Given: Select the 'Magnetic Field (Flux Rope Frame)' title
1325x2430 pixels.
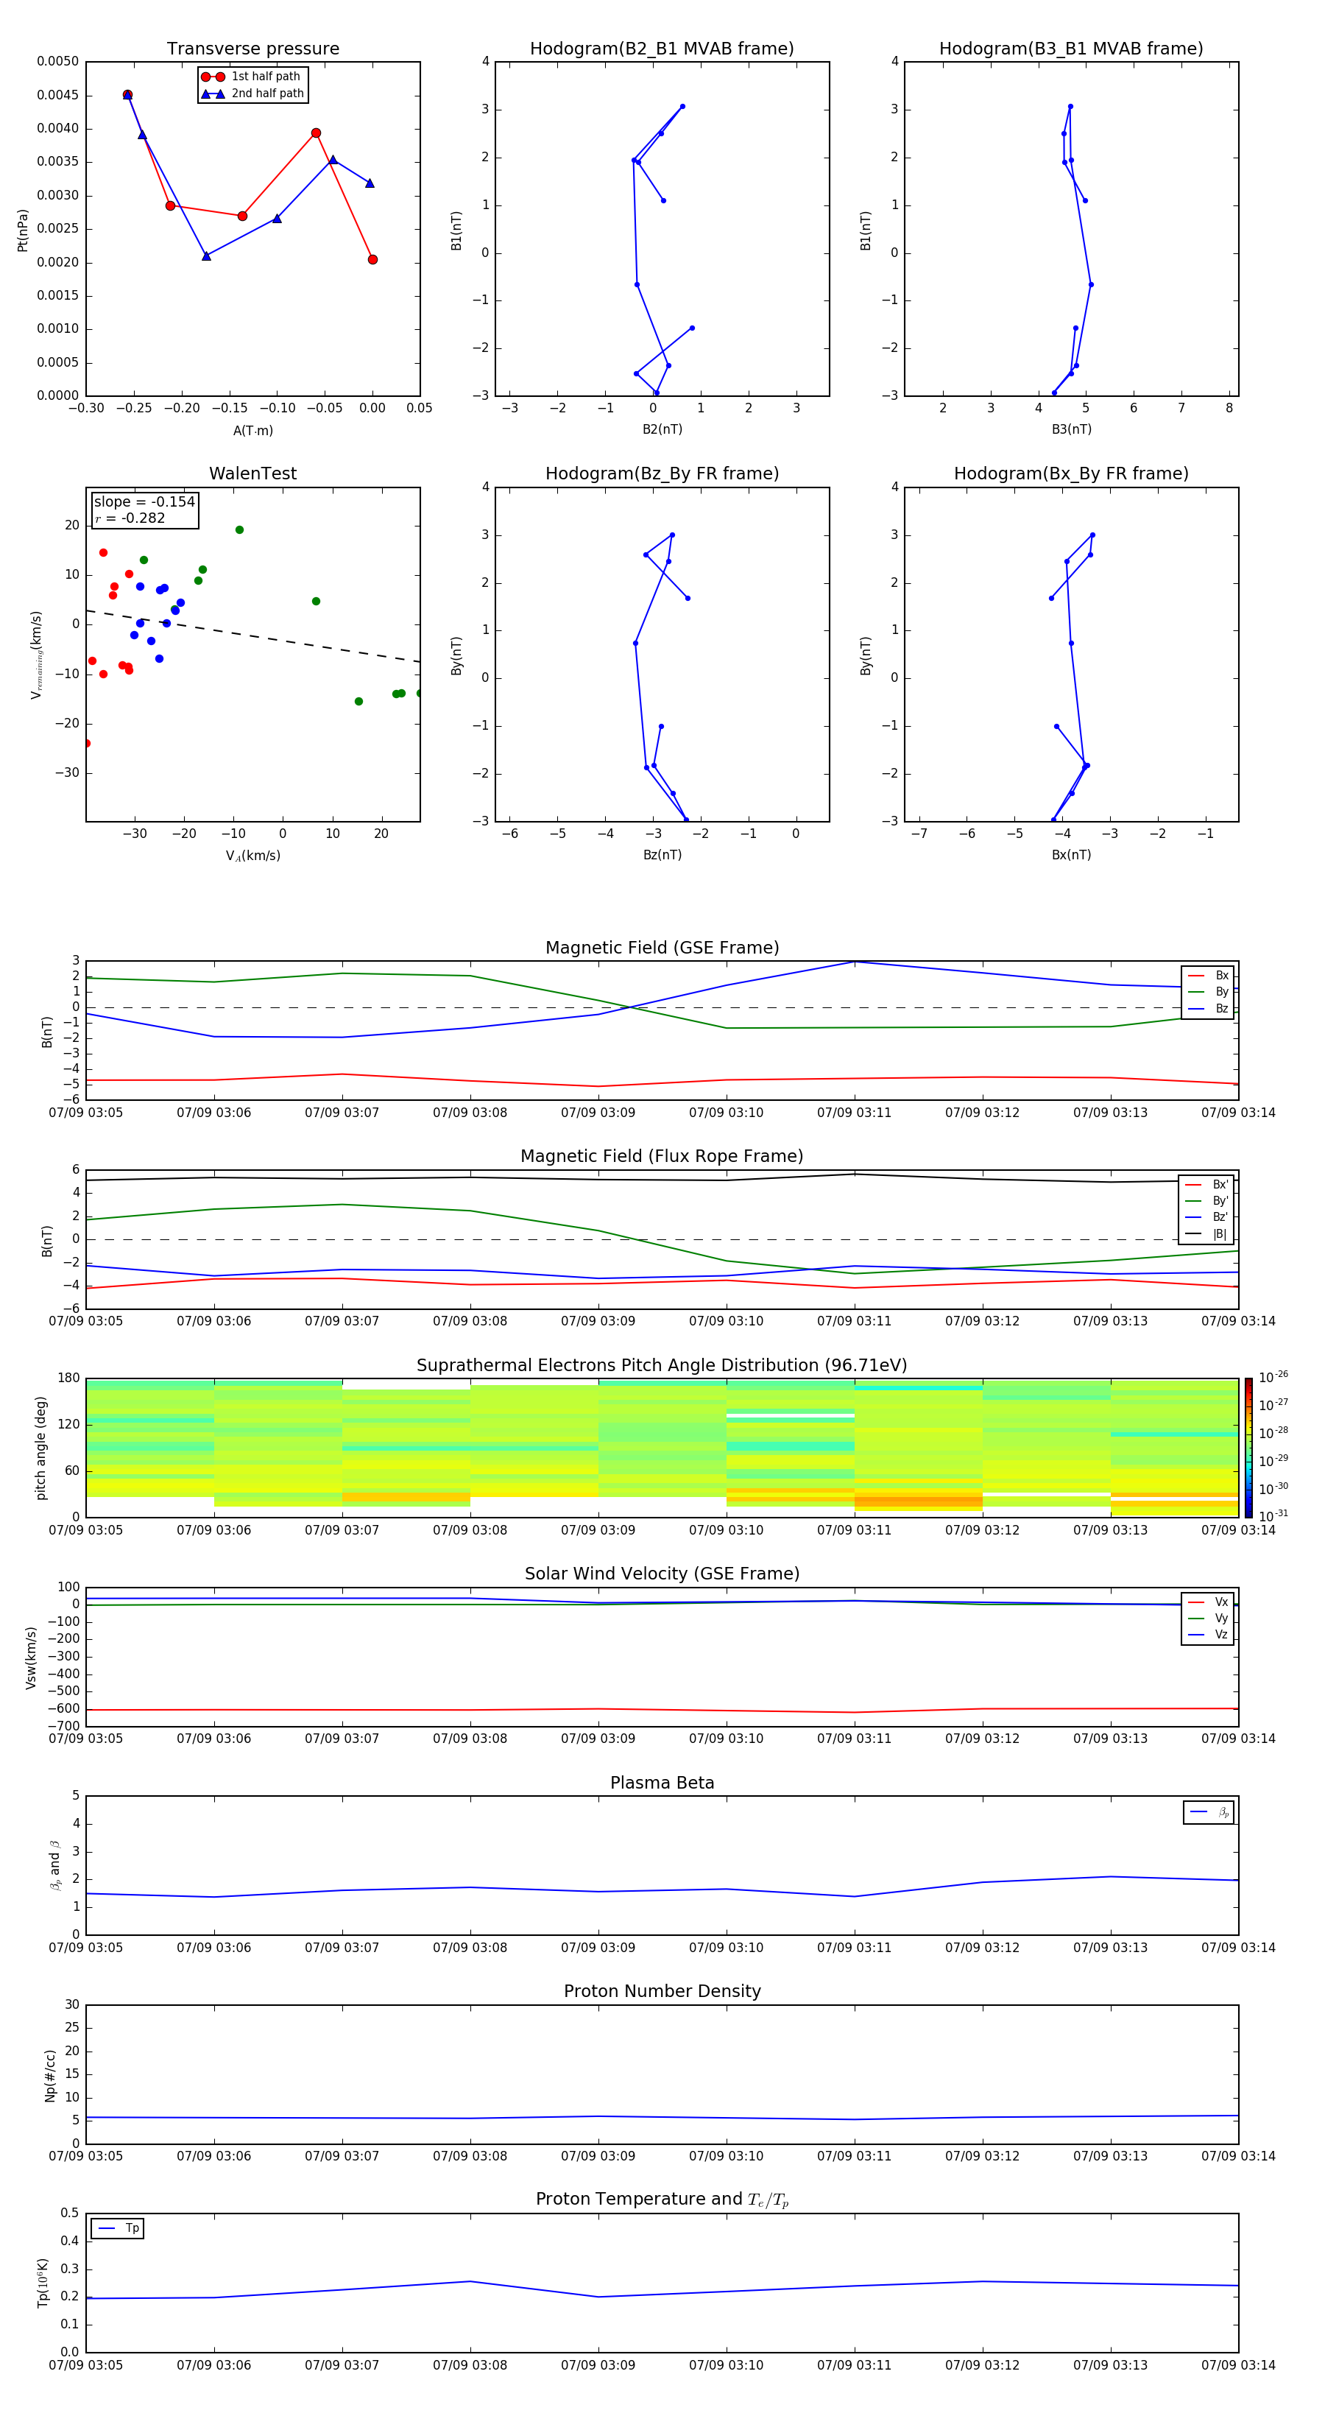Looking at the screenshot, I should [x=662, y=1157].
